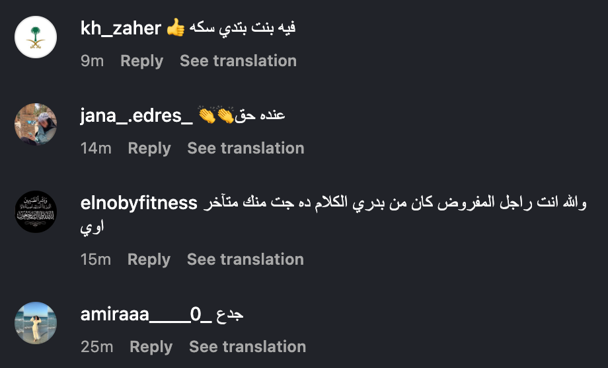Click the 9m timestamp on kh_zaher's comment
The width and height of the screenshot is (608, 368).
coord(93,61)
